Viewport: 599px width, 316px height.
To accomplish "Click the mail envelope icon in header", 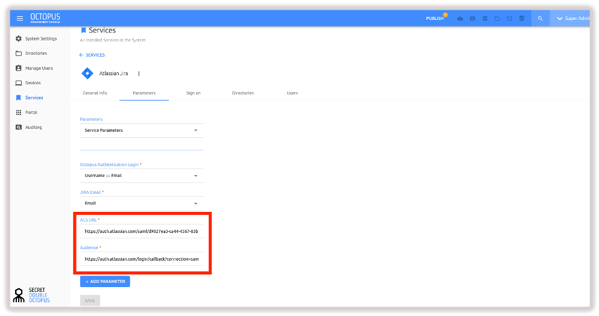I will tap(509, 18).
